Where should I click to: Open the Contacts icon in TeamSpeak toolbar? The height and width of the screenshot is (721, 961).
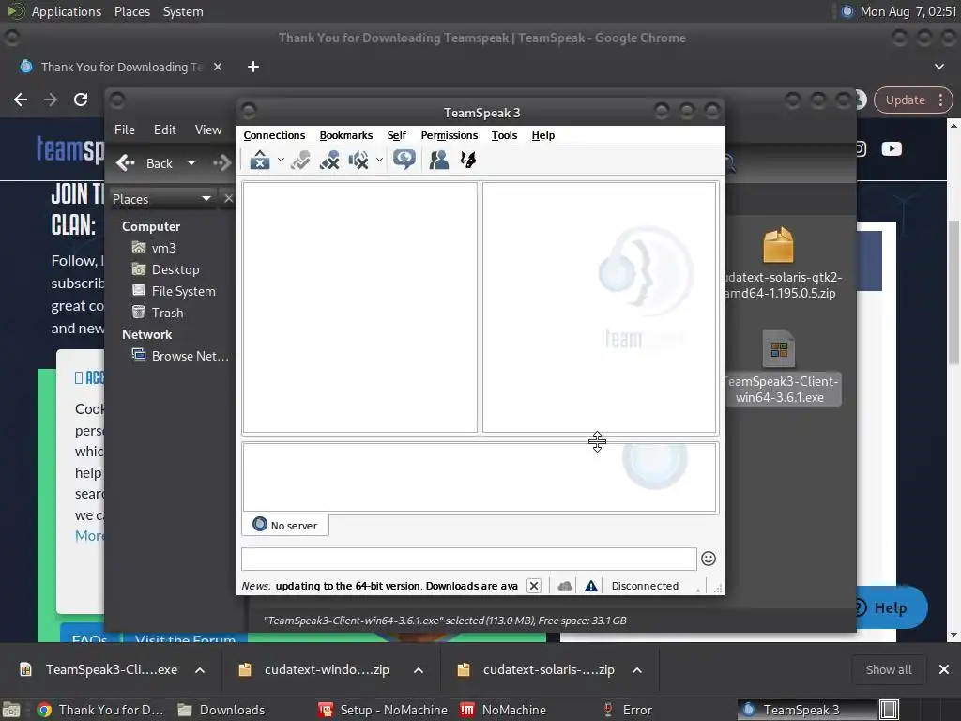[439, 160]
